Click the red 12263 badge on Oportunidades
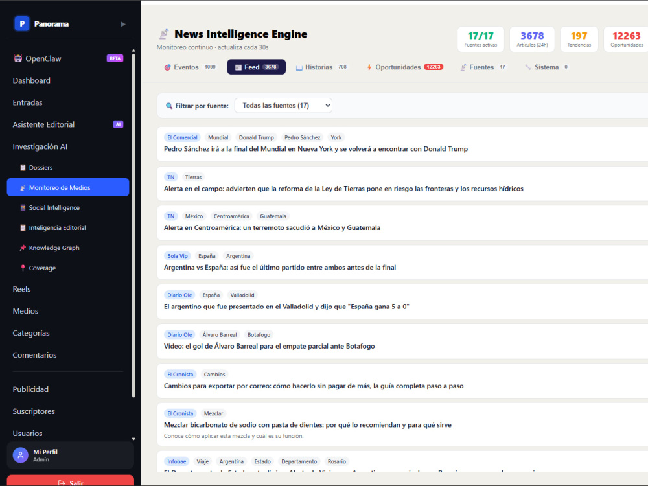The image size is (648, 486). [434, 67]
